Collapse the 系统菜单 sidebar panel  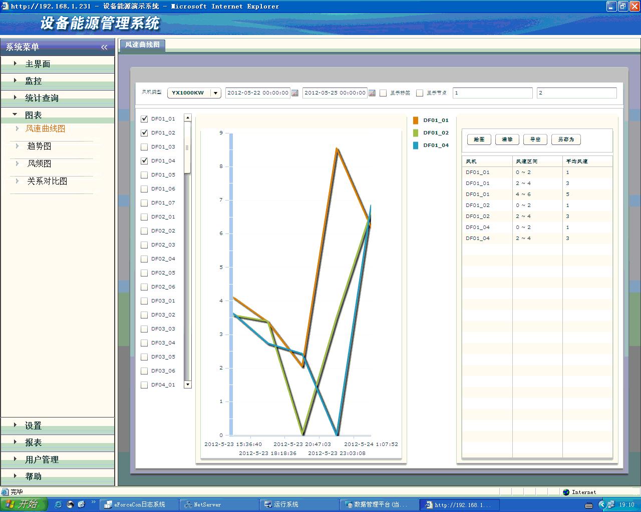pos(104,47)
